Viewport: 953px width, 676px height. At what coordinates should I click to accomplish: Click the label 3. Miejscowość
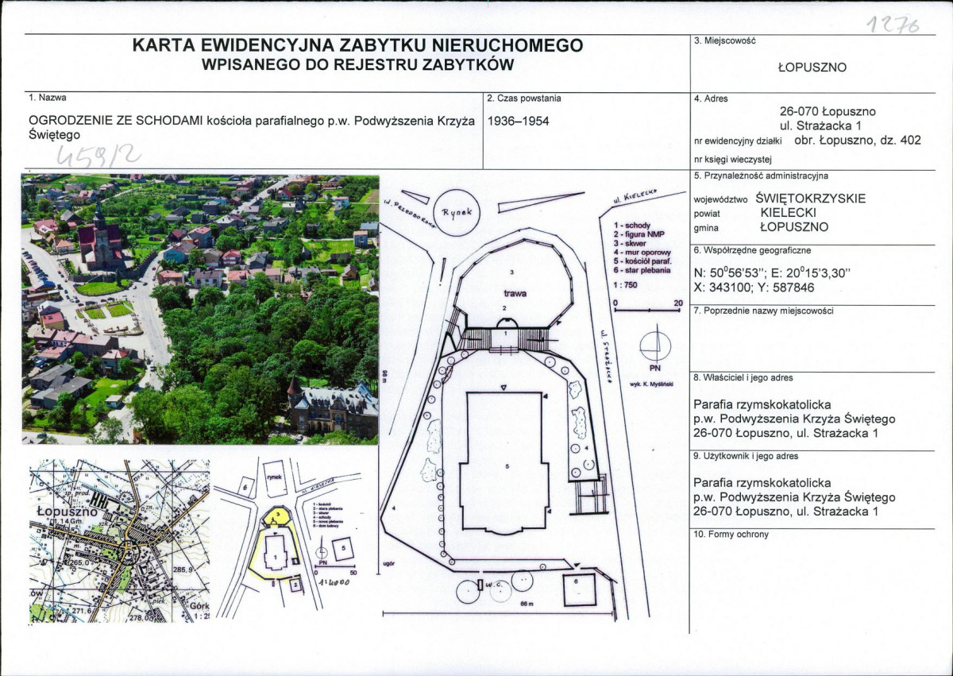pyautogui.click(x=726, y=40)
